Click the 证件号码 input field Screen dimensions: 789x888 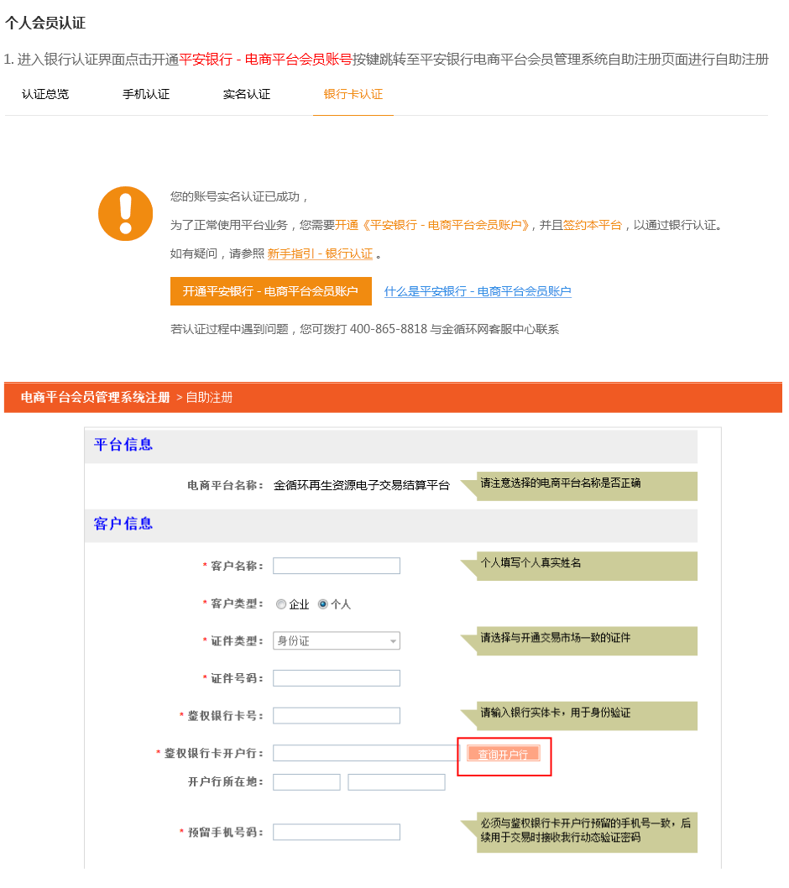coord(337,678)
